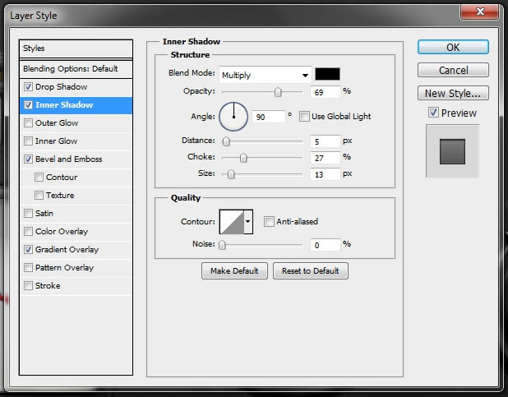
Task: Enable the Texture sub-option checkbox
Action: click(39, 196)
